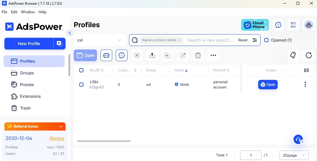Viewport: 317px width, 161px height.
Task: Click the column settings icon in table header
Action: (306, 70)
